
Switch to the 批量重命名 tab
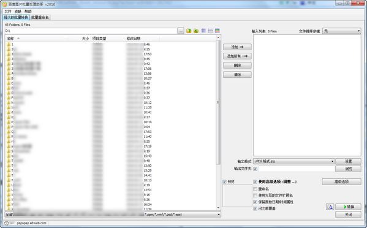(40, 18)
